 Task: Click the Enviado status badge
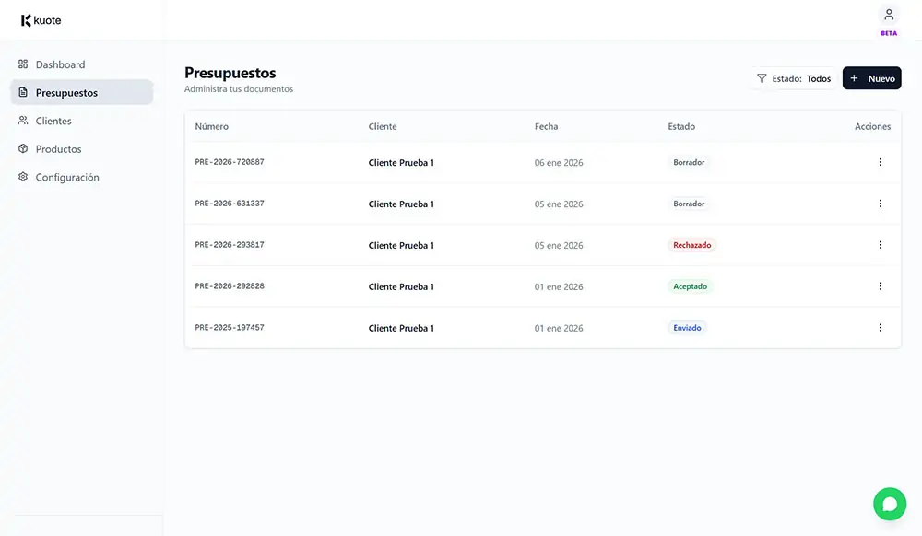coord(688,328)
